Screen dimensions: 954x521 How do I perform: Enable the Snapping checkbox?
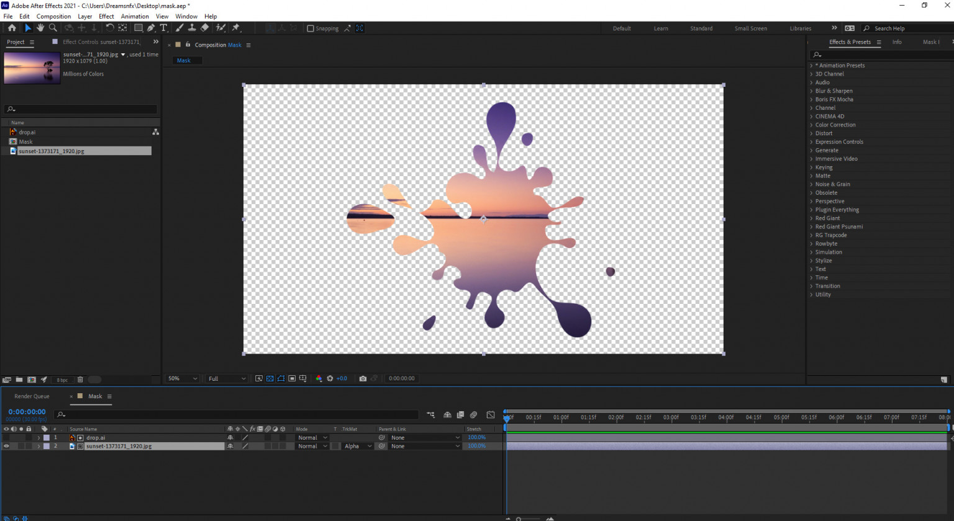[311, 29]
